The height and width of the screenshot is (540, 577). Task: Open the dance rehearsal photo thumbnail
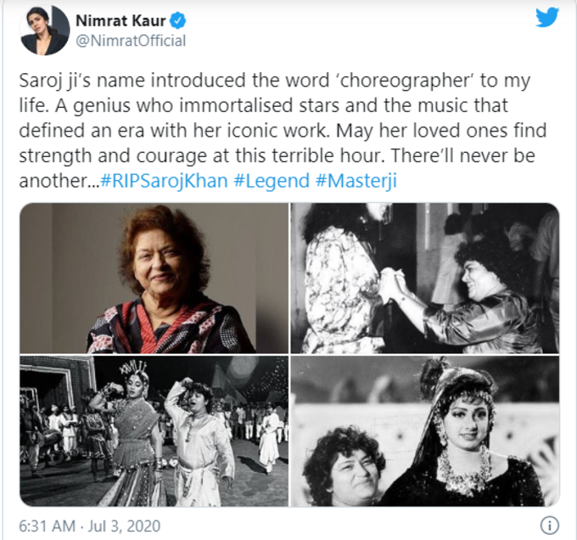(154, 430)
